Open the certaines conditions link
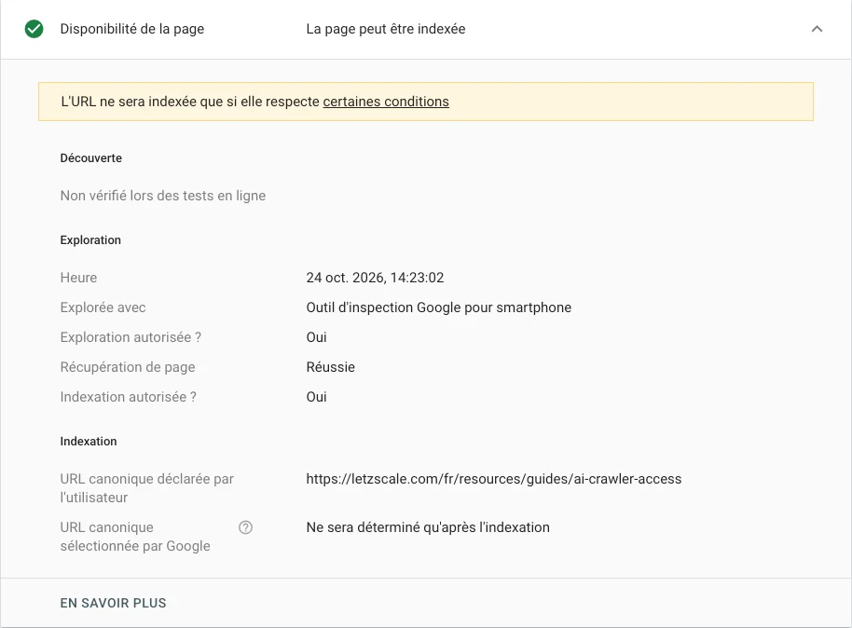Viewport: 852px width, 628px height. pos(386,102)
